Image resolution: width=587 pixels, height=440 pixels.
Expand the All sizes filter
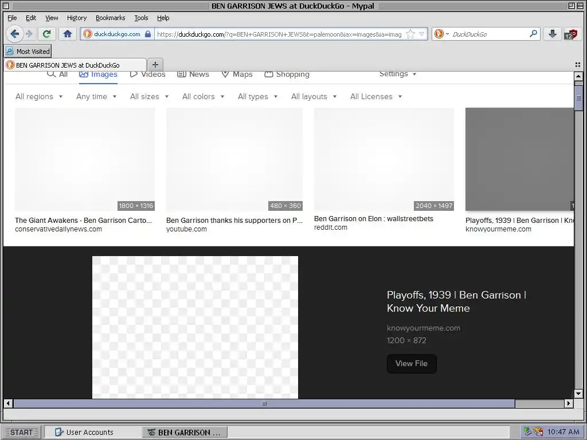149,96
